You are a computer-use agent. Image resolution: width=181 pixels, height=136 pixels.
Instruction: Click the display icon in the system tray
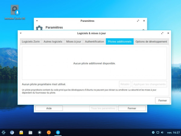pyautogui.click(x=158, y=132)
